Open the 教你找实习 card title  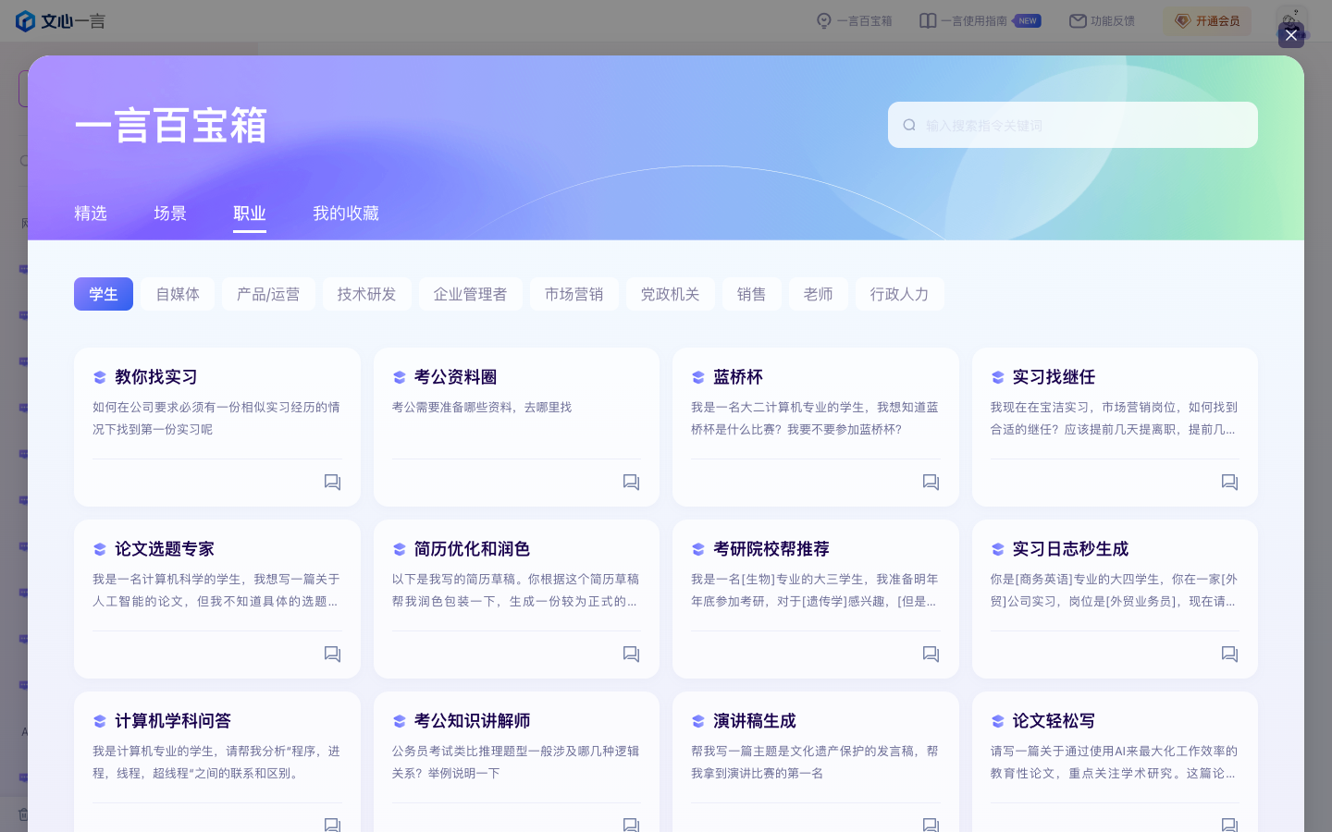click(156, 377)
